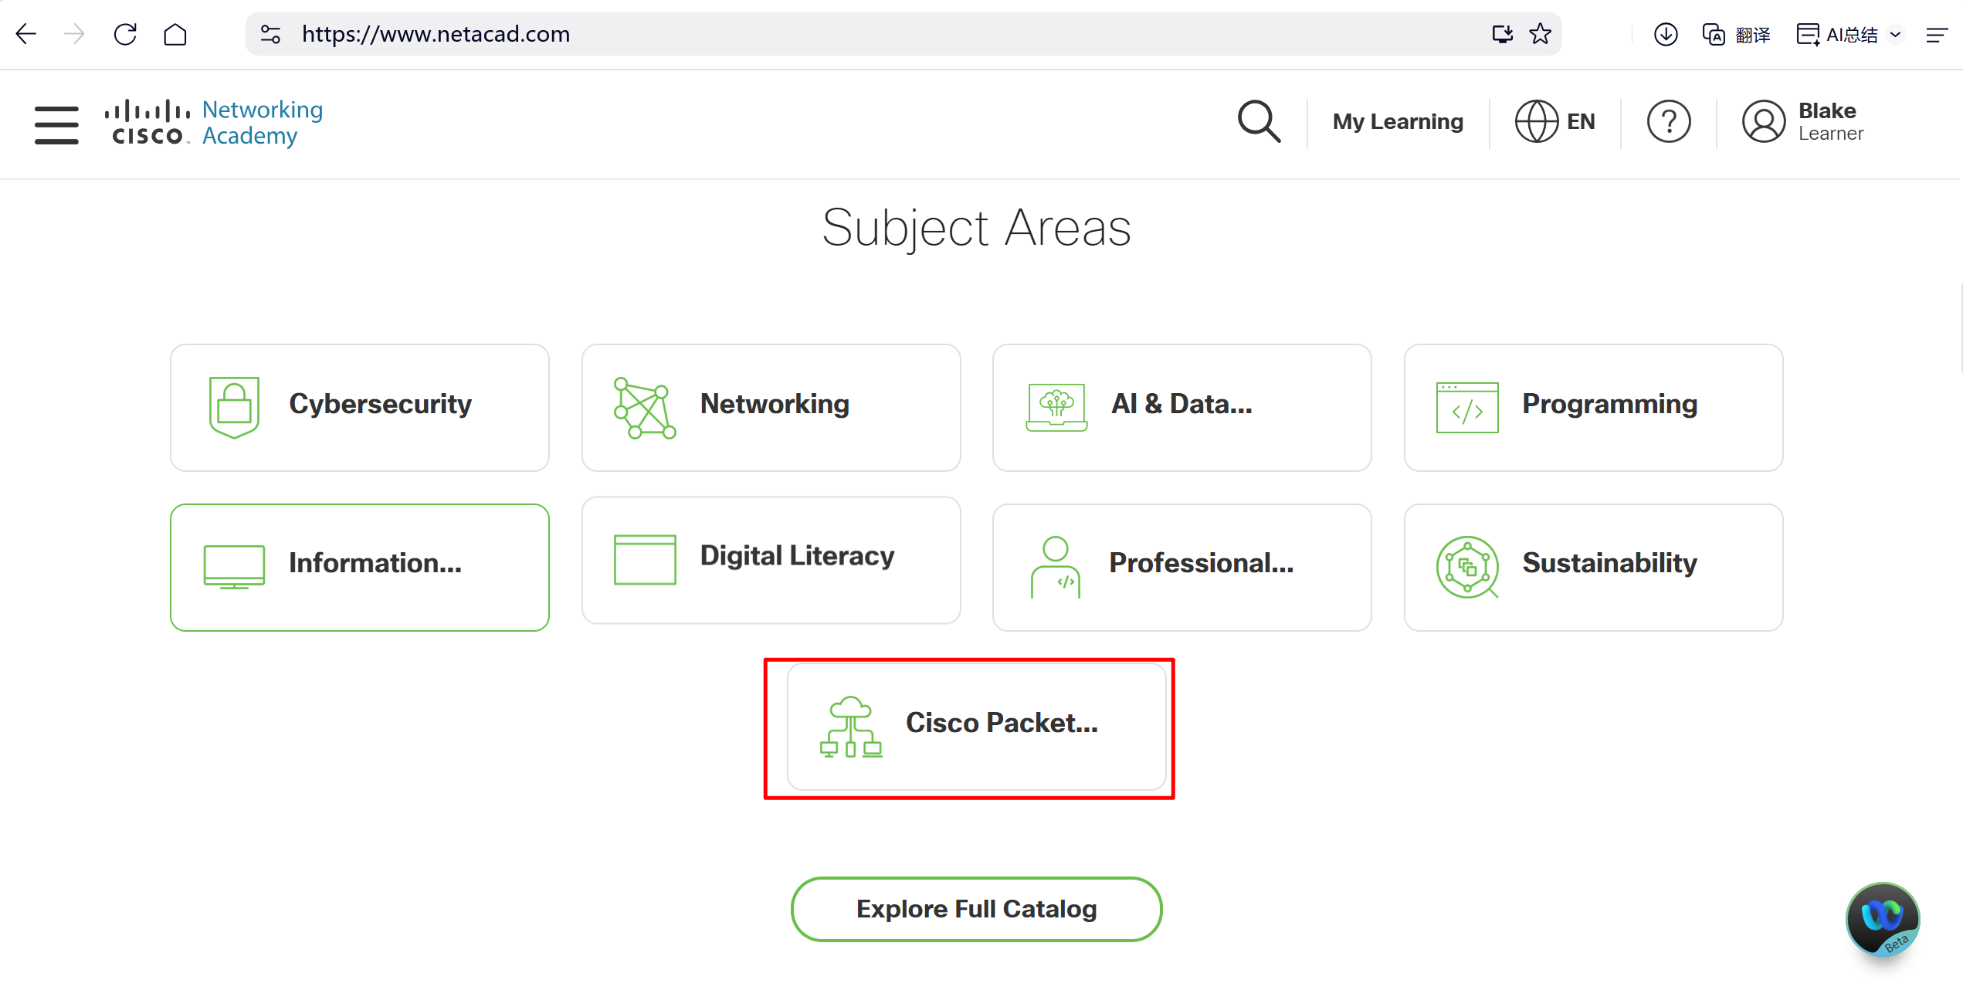1963x997 pixels.
Task: Open the Digital Literacy subject area
Action: tap(771, 560)
